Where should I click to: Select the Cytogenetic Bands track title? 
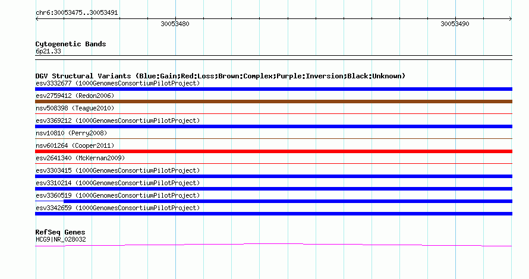tap(71, 44)
